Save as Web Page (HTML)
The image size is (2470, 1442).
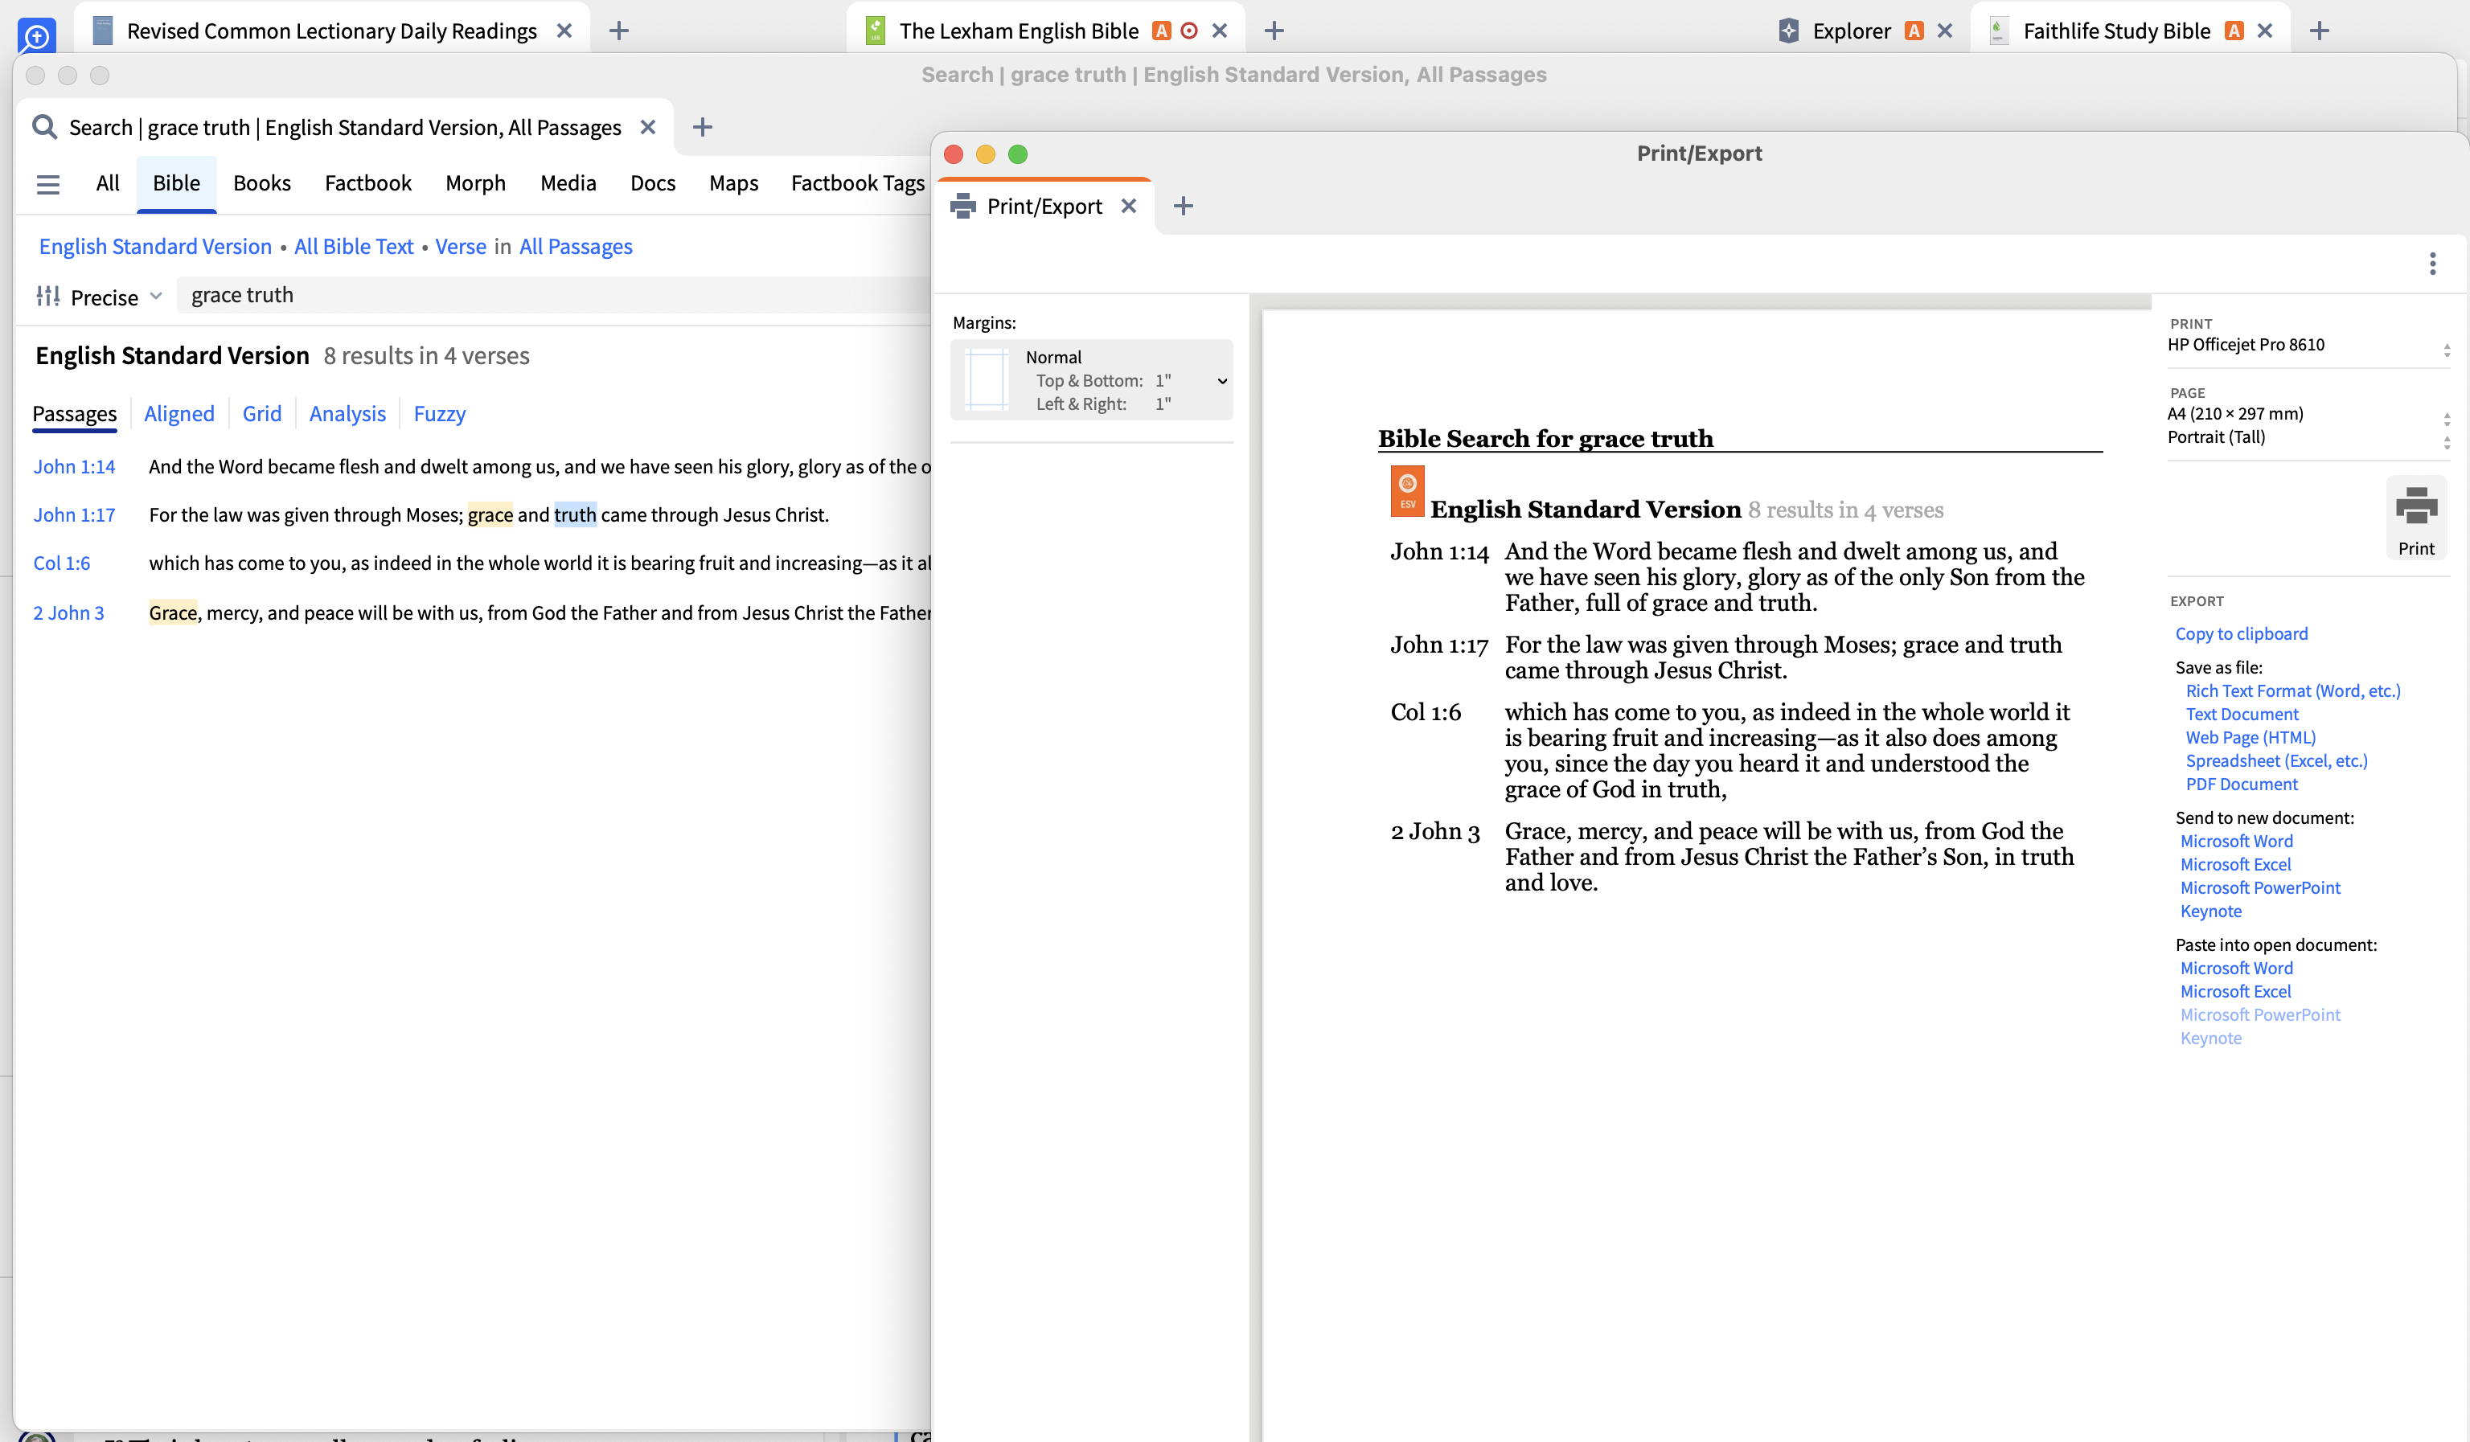click(x=2251, y=738)
